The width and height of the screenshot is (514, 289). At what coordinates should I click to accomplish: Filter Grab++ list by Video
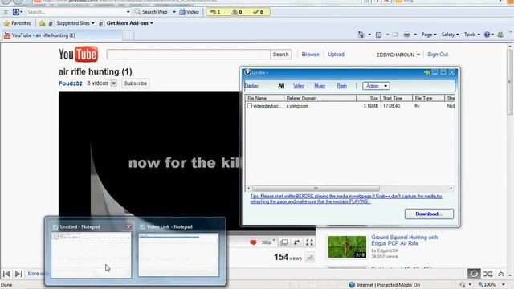point(299,86)
